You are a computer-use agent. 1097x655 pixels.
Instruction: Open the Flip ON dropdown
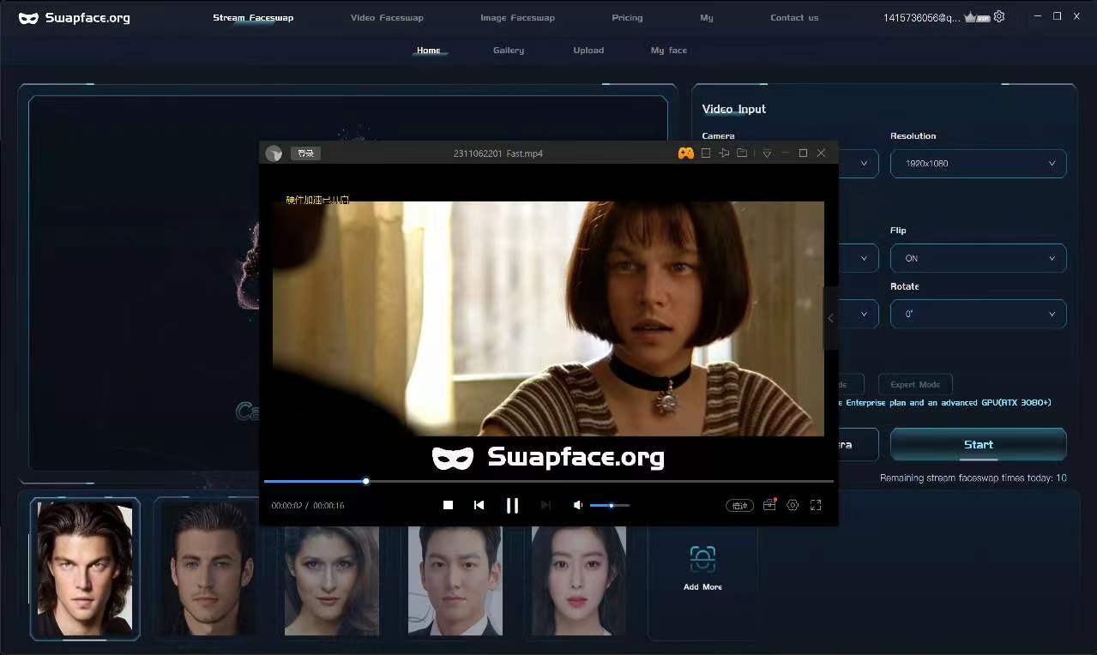[979, 258]
